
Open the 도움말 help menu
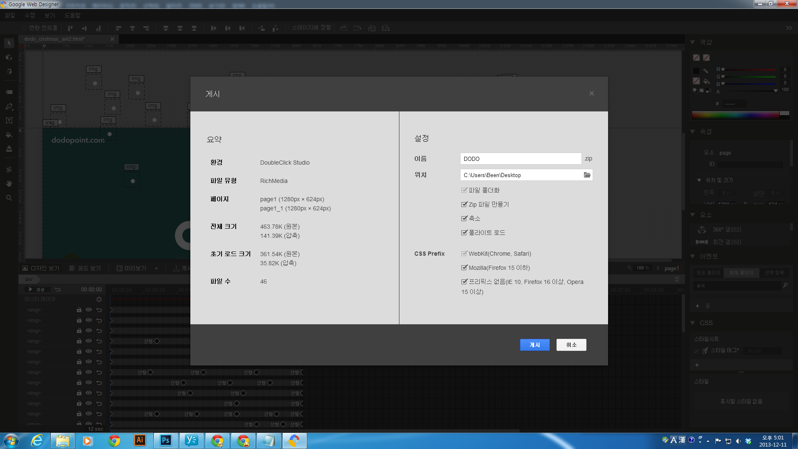(72, 15)
